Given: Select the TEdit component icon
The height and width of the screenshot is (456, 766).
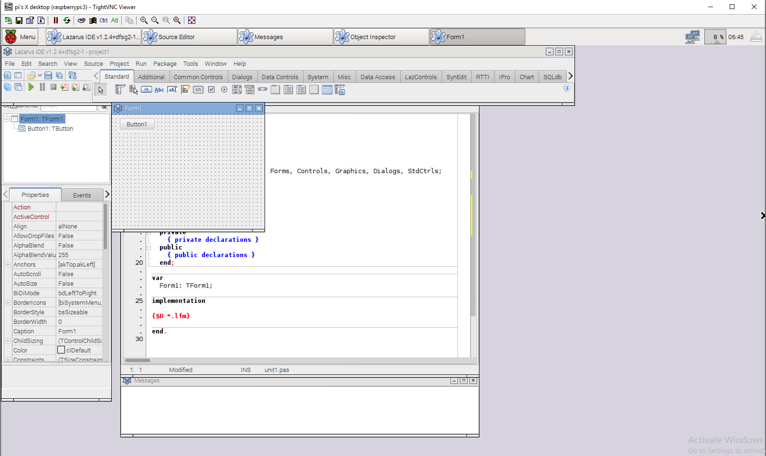Looking at the screenshot, I should (172, 90).
